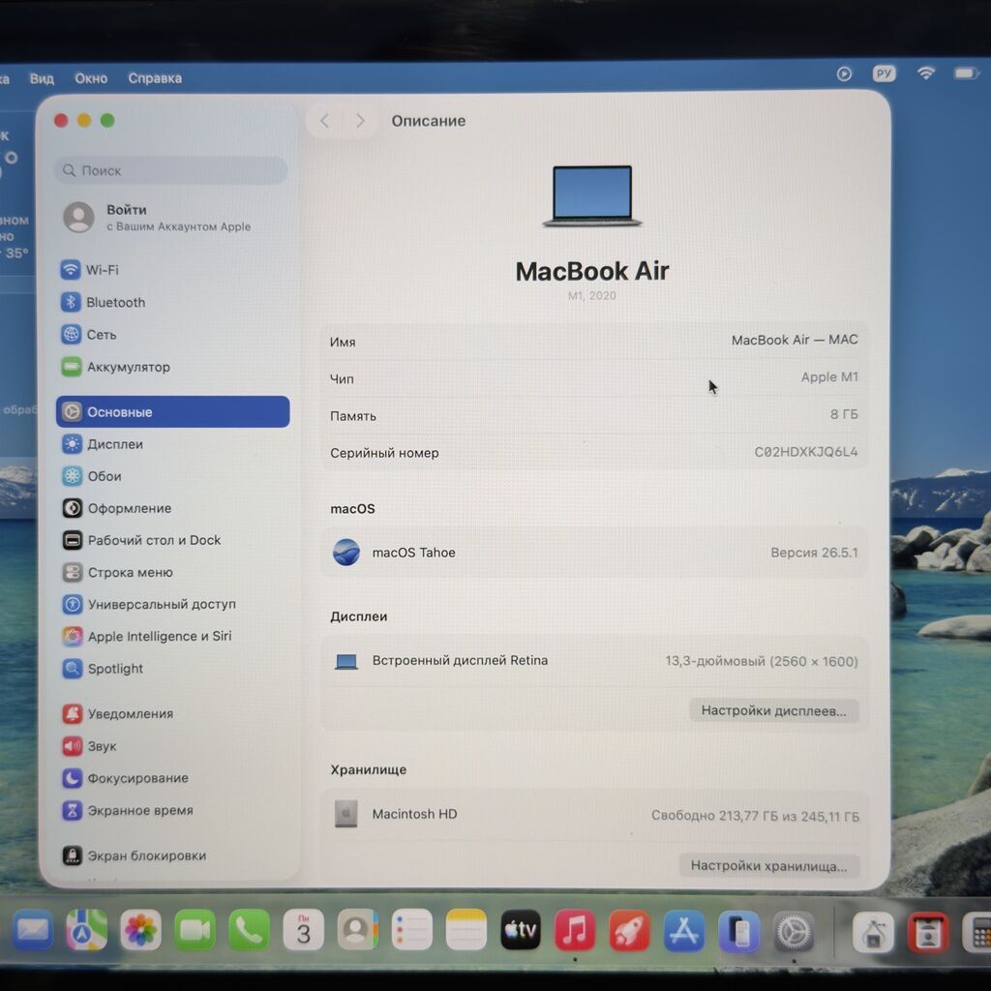Click the MacBook Air — MAC name value
Image resolution: width=991 pixels, height=991 pixels.
click(795, 340)
